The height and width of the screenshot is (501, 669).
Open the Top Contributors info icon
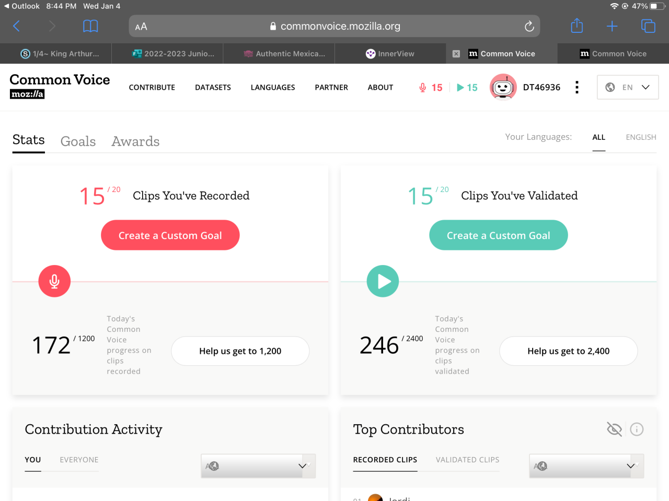coord(637,429)
